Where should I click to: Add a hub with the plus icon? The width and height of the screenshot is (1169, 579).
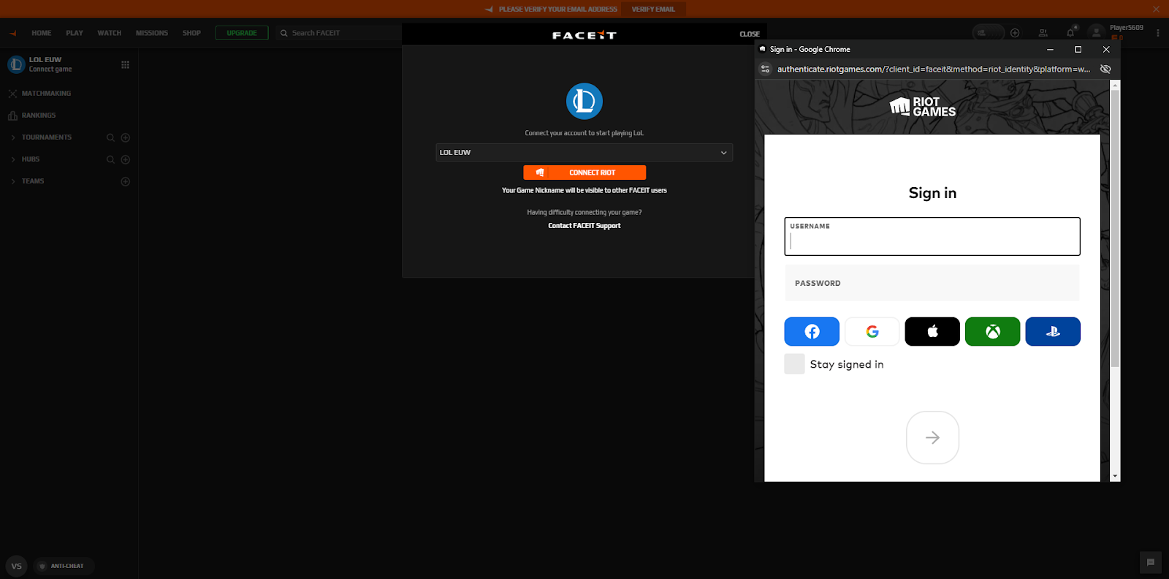pos(125,159)
